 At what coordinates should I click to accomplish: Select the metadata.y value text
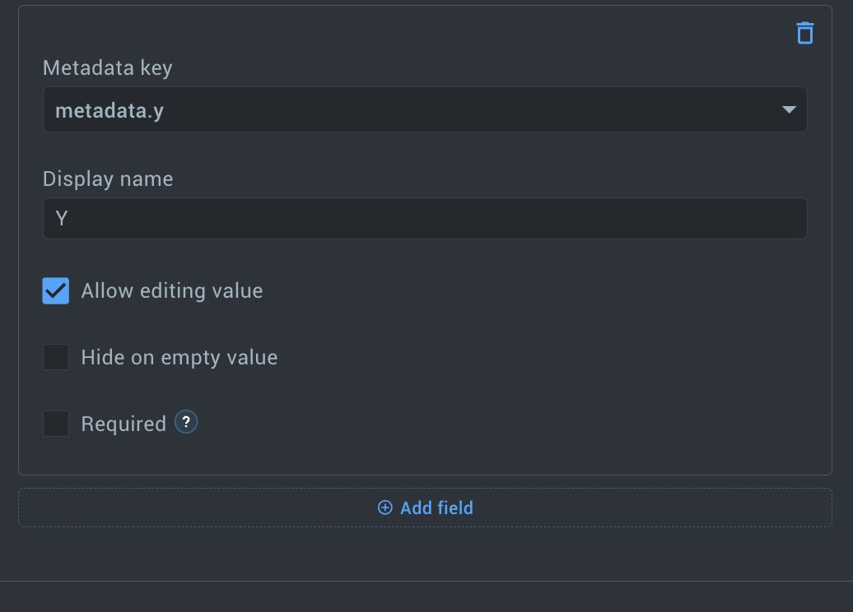pos(110,111)
